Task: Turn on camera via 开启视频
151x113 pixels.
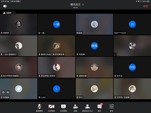Action: click(51, 108)
